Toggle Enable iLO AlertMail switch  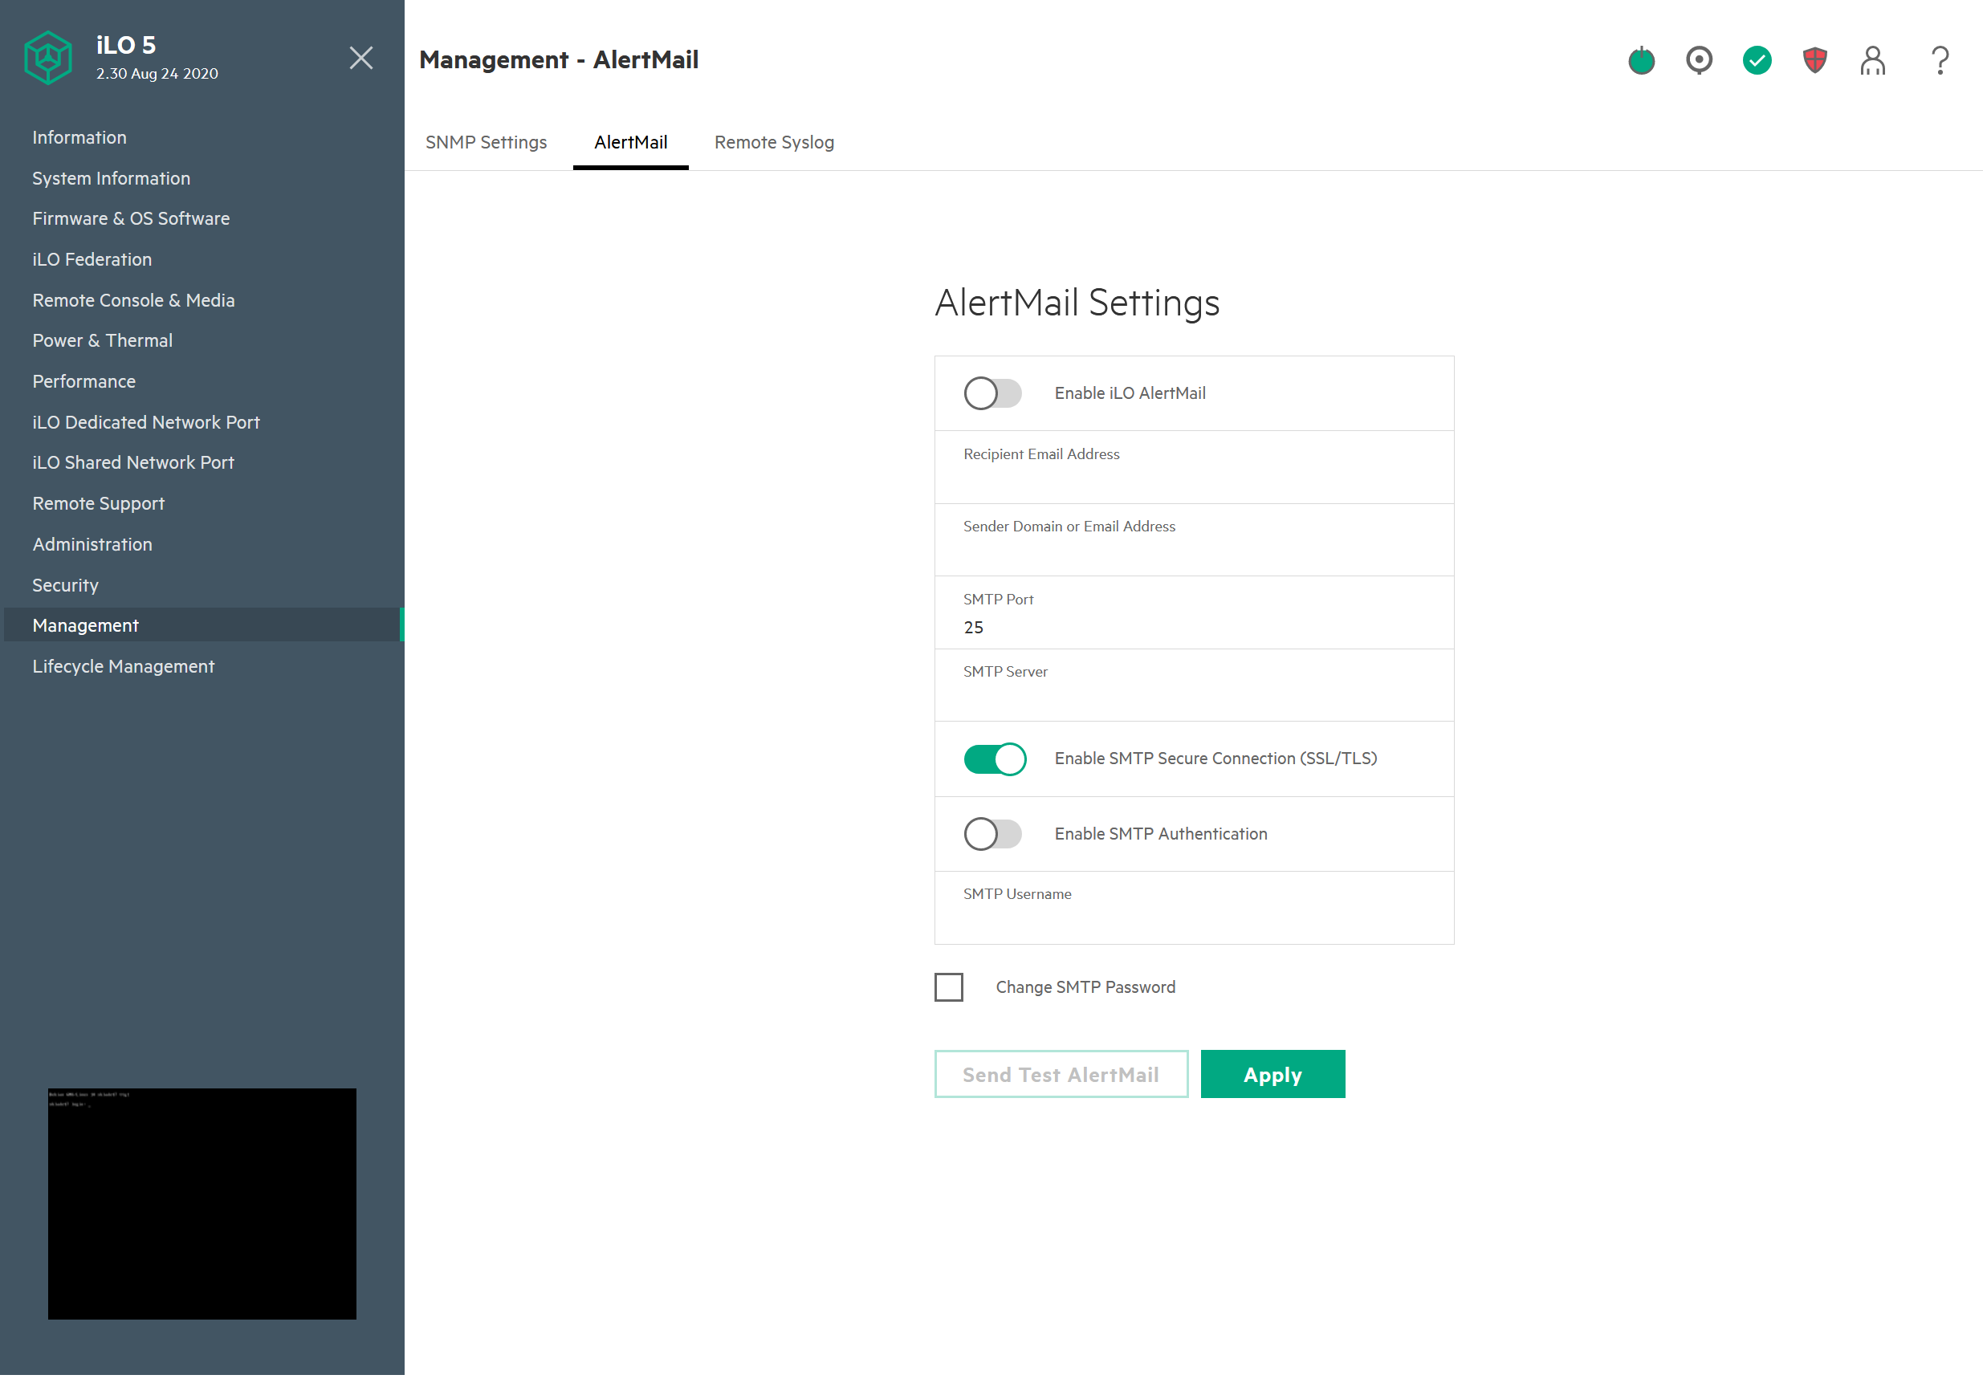point(993,393)
